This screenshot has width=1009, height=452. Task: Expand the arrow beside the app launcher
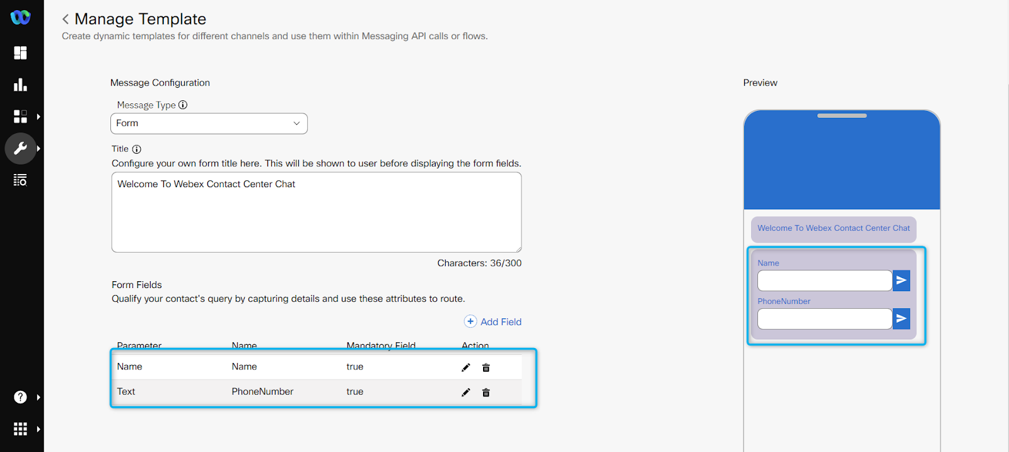pos(38,429)
